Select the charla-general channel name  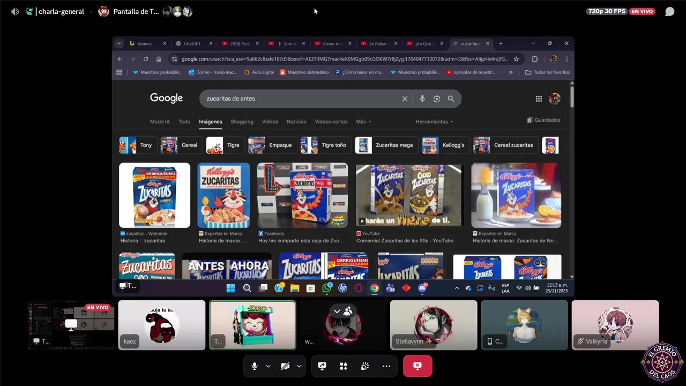[61, 11]
